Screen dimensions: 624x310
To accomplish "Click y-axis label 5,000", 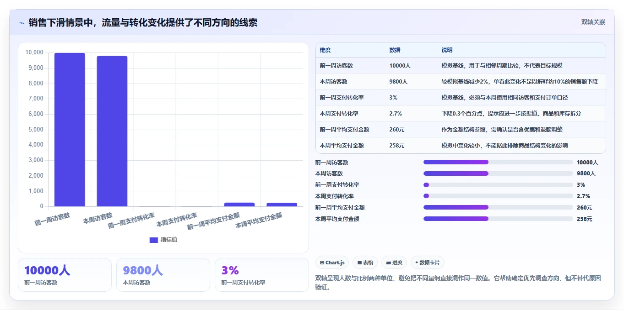I will pos(36,130).
